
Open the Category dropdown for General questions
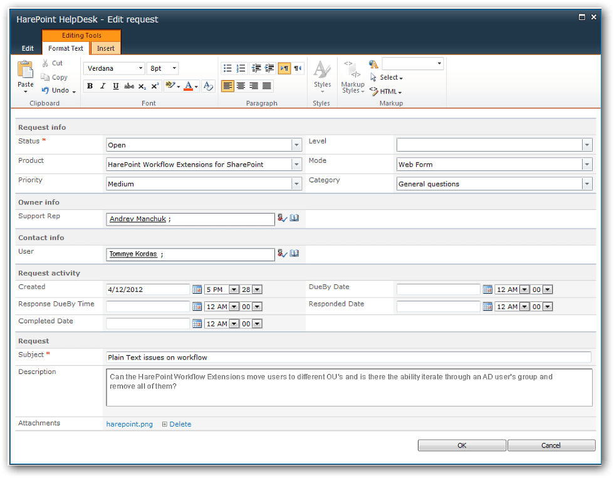pyautogui.click(x=586, y=184)
